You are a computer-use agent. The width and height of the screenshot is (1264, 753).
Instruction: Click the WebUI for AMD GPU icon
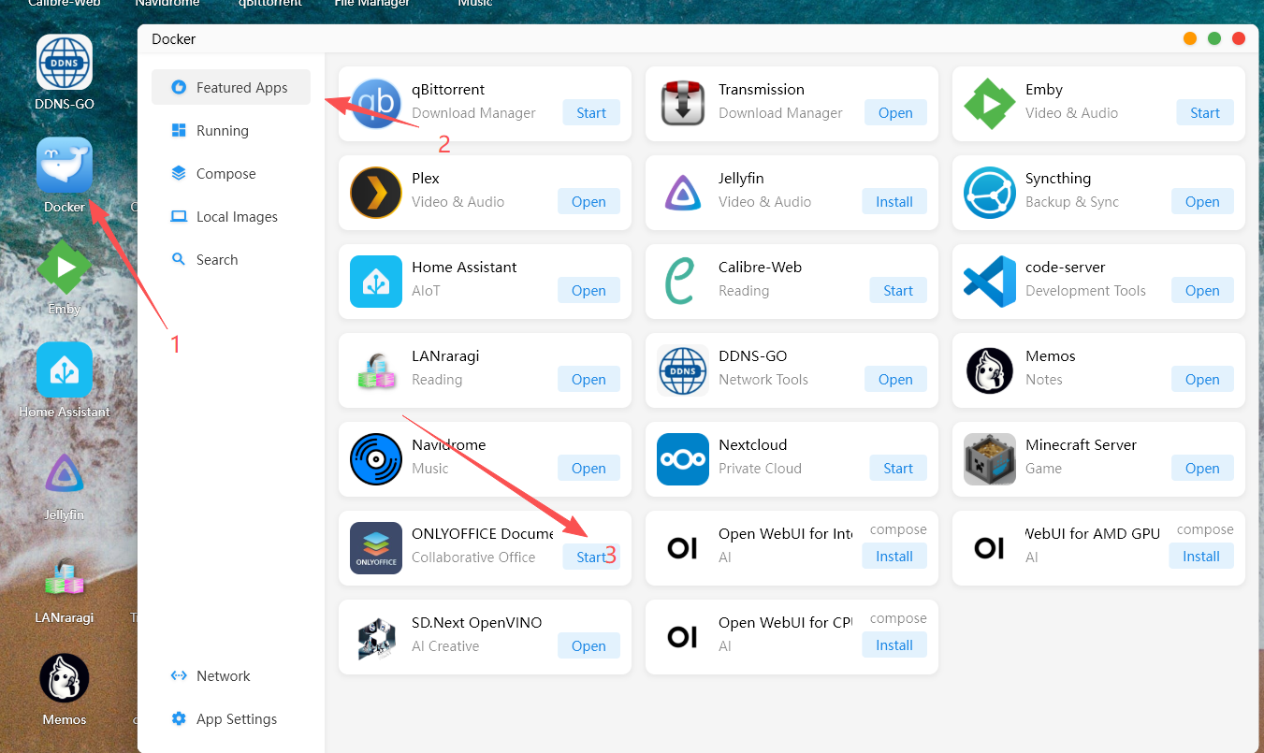(x=990, y=548)
